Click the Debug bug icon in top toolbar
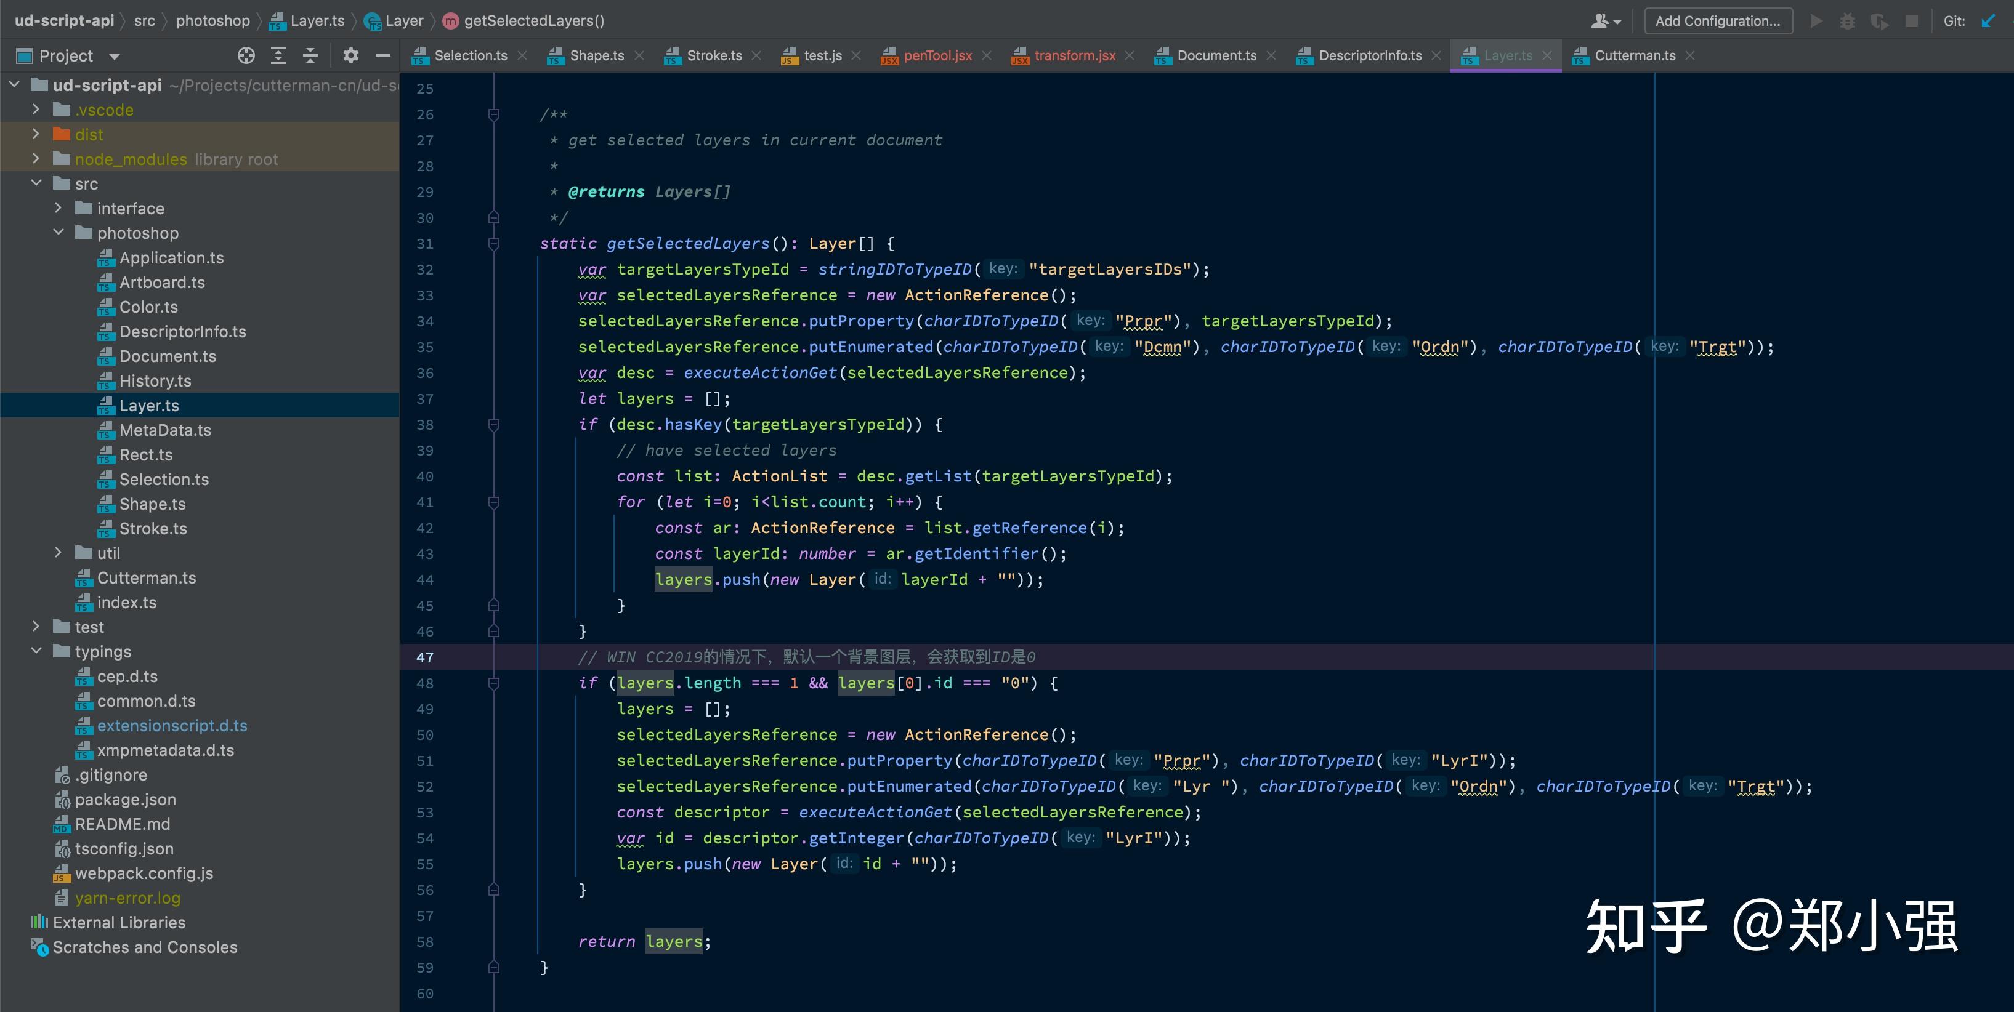 point(1848,21)
